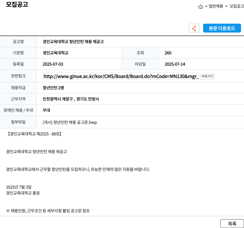
Task: Click the sentence about 청년인턴을 모집하오니
Action: coord(78,169)
